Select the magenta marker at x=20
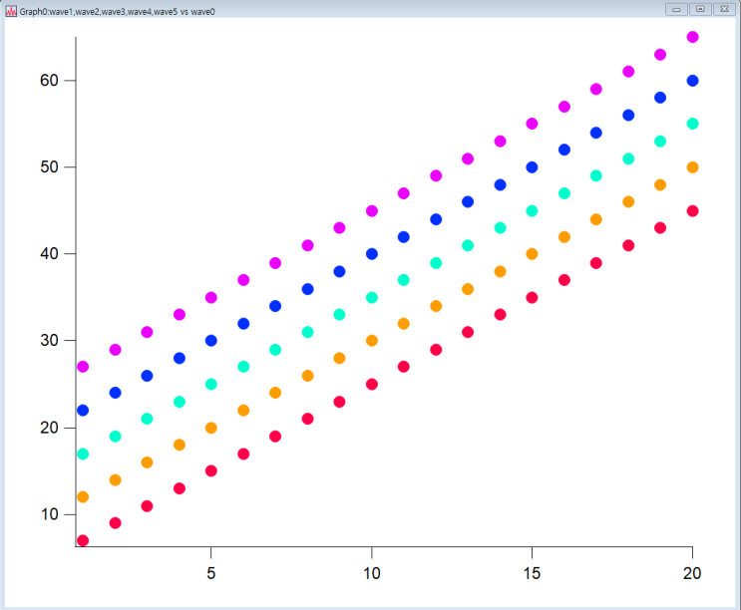The height and width of the screenshot is (610, 741). coord(692,37)
